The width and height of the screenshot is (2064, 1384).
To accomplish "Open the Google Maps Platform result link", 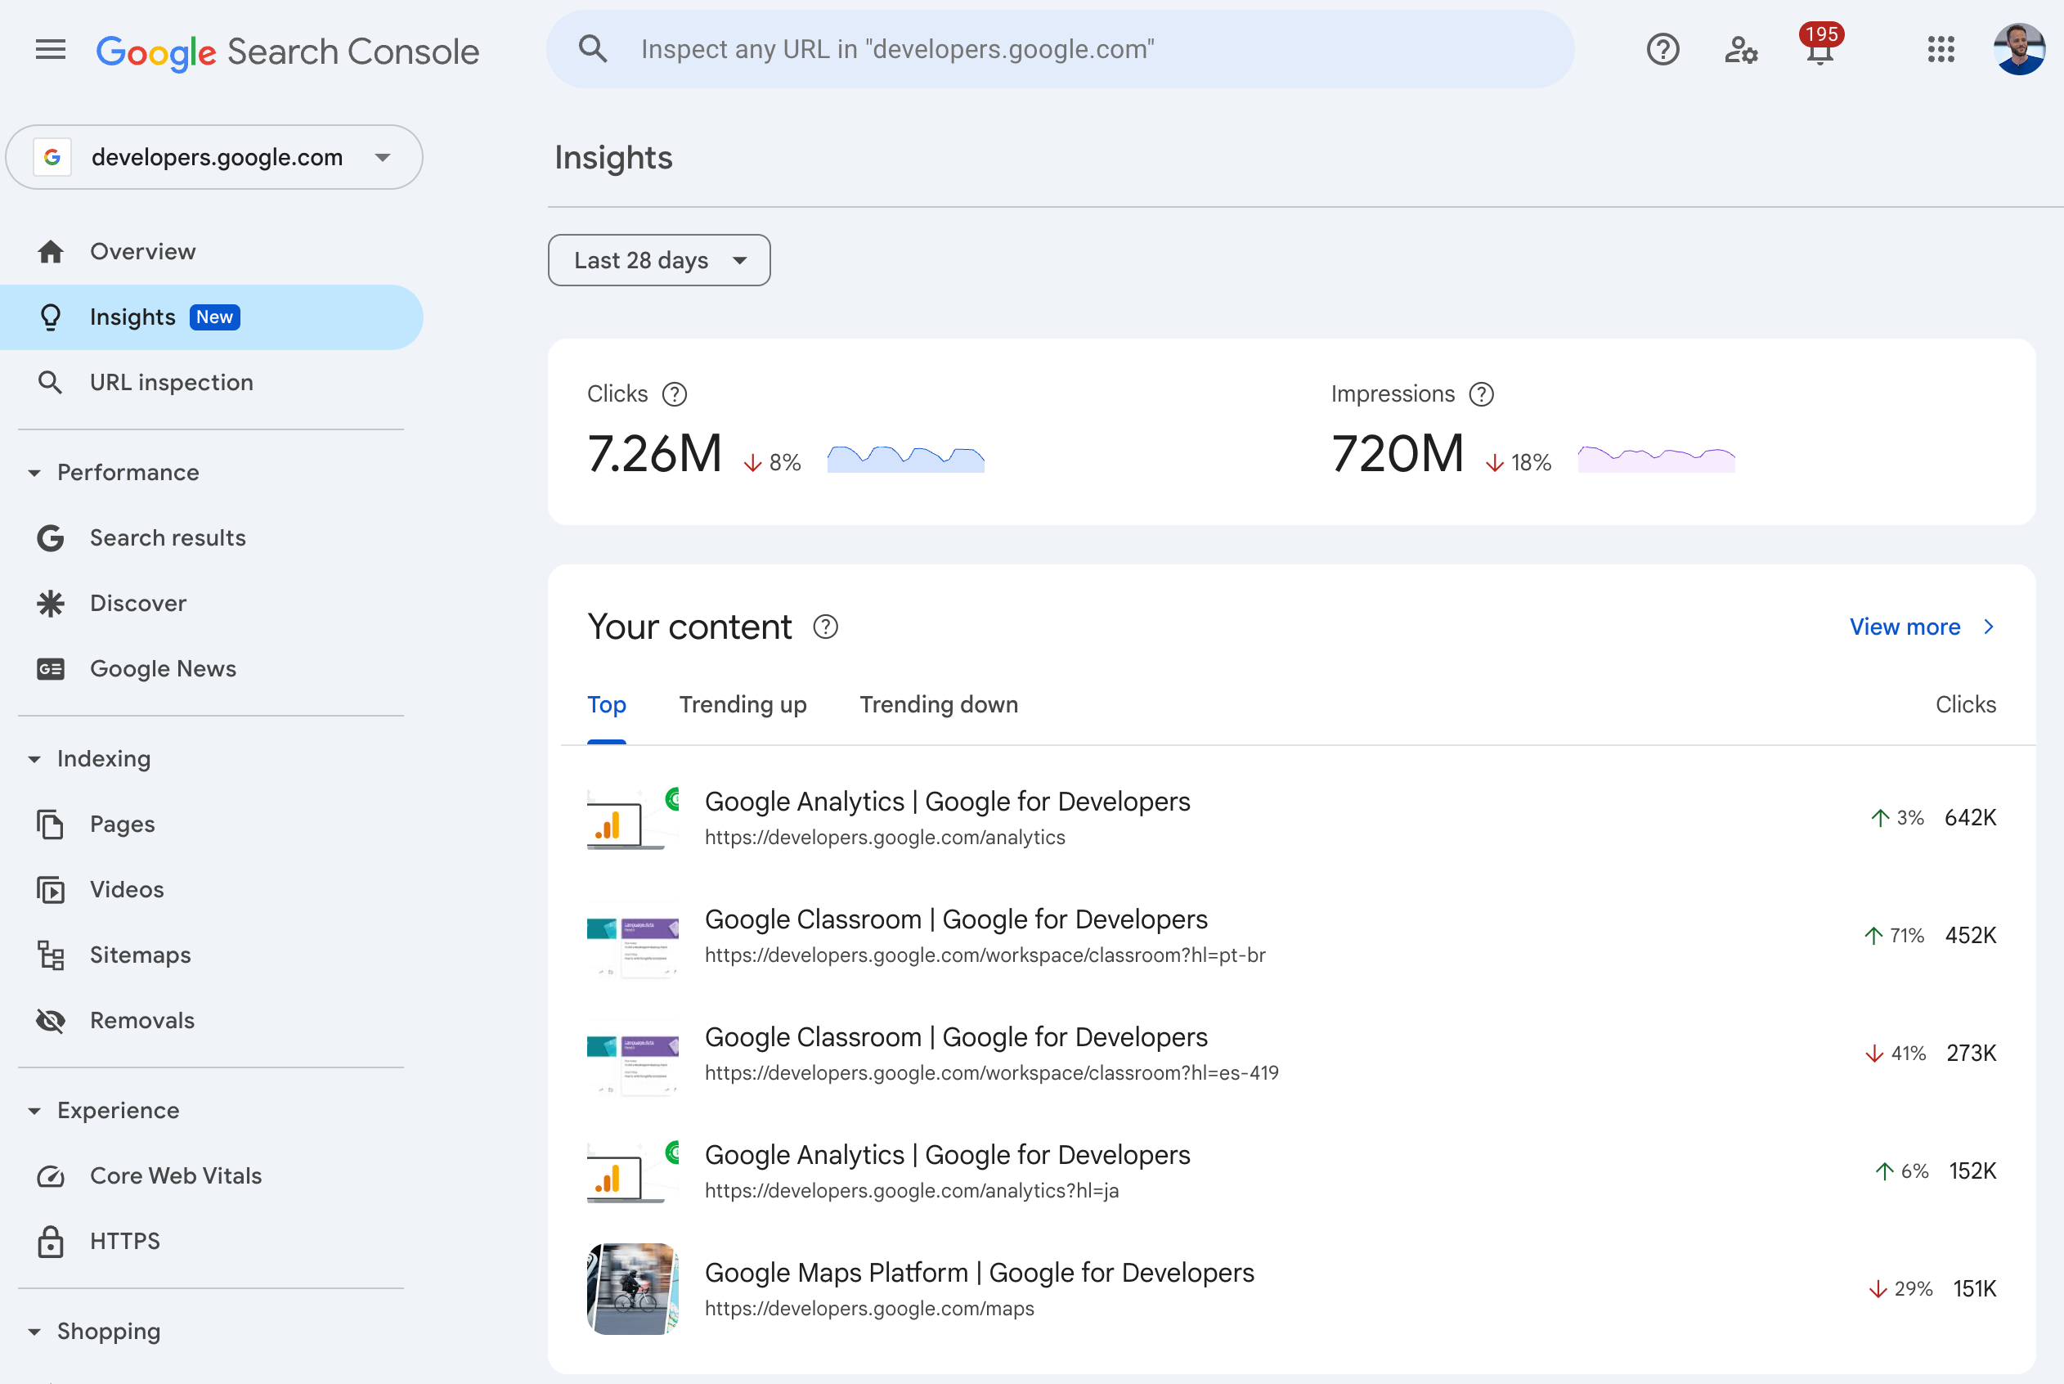I will pyautogui.click(x=979, y=1272).
